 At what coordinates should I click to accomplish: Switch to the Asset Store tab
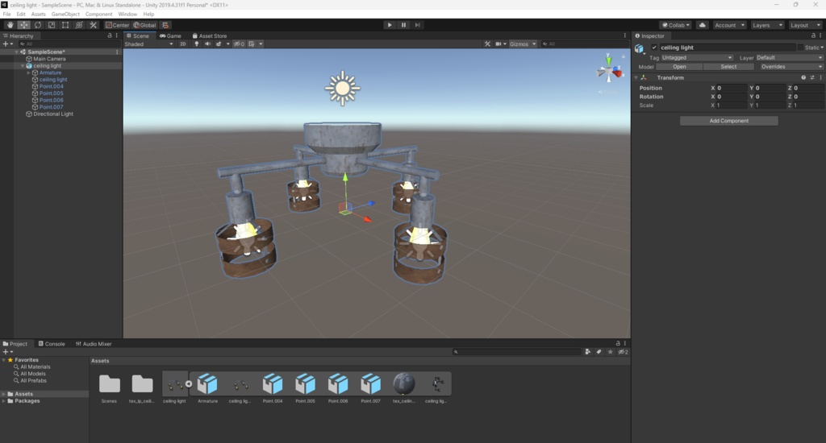click(x=210, y=35)
